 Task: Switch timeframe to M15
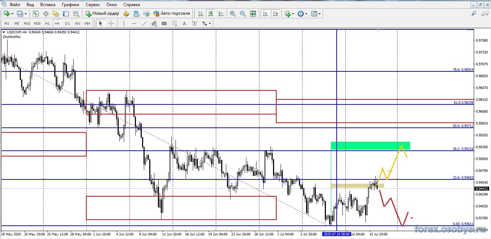[27, 23]
